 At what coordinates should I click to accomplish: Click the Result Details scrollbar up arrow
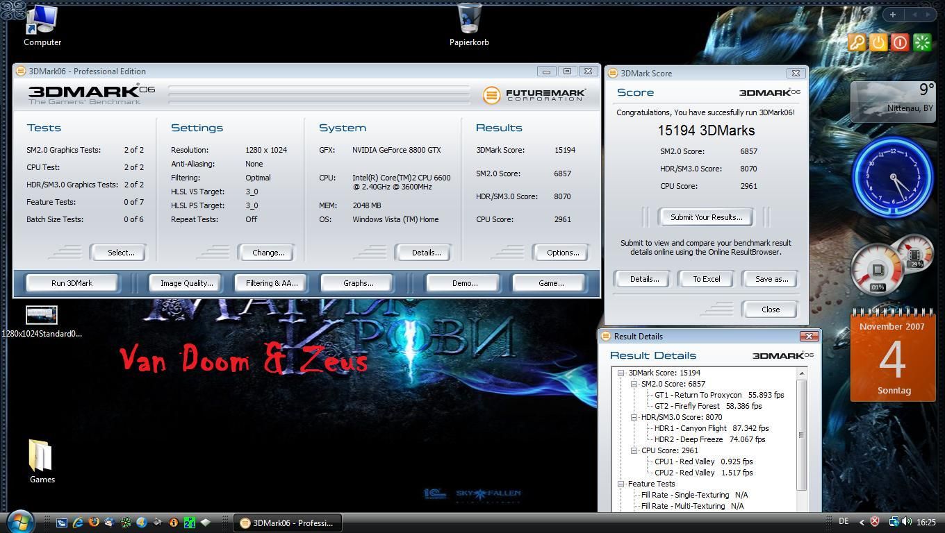(x=801, y=373)
